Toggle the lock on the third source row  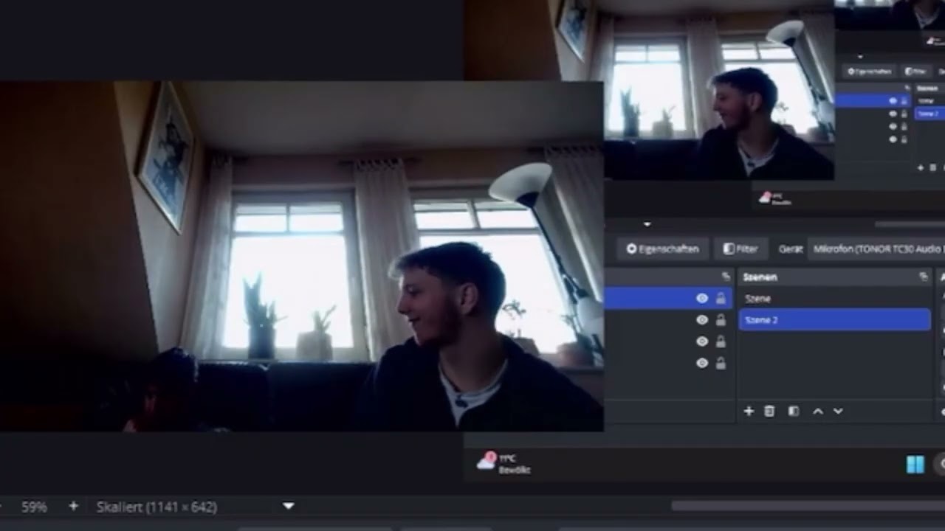721,341
